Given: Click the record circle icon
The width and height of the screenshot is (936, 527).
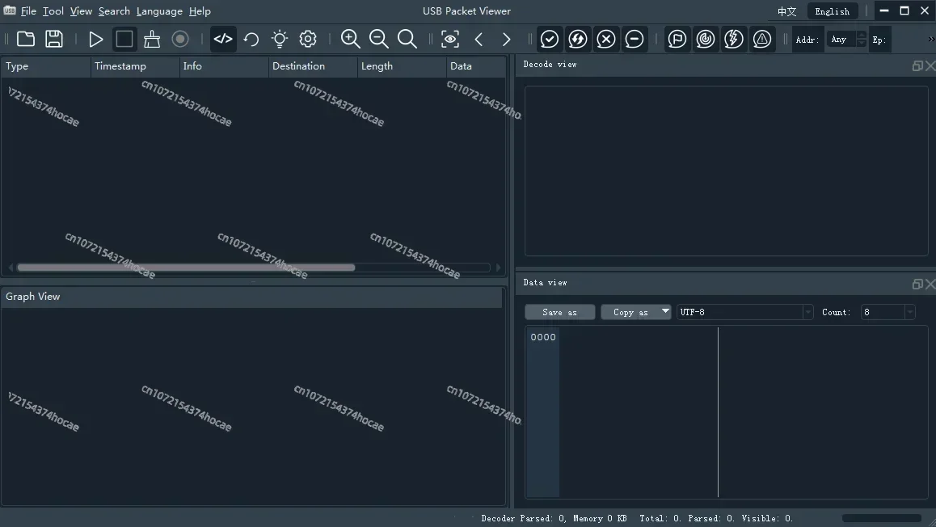Looking at the screenshot, I should tap(180, 40).
